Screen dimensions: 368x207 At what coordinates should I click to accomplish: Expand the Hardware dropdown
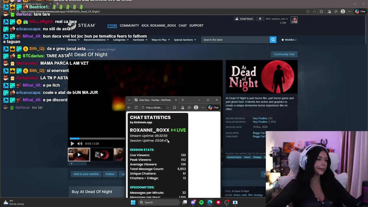pos(140,40)
